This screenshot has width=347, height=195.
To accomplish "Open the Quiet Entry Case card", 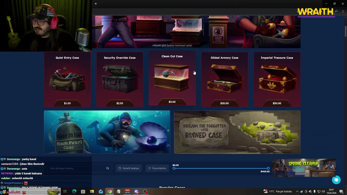I will pyautogui.click(x=67, y=79).
